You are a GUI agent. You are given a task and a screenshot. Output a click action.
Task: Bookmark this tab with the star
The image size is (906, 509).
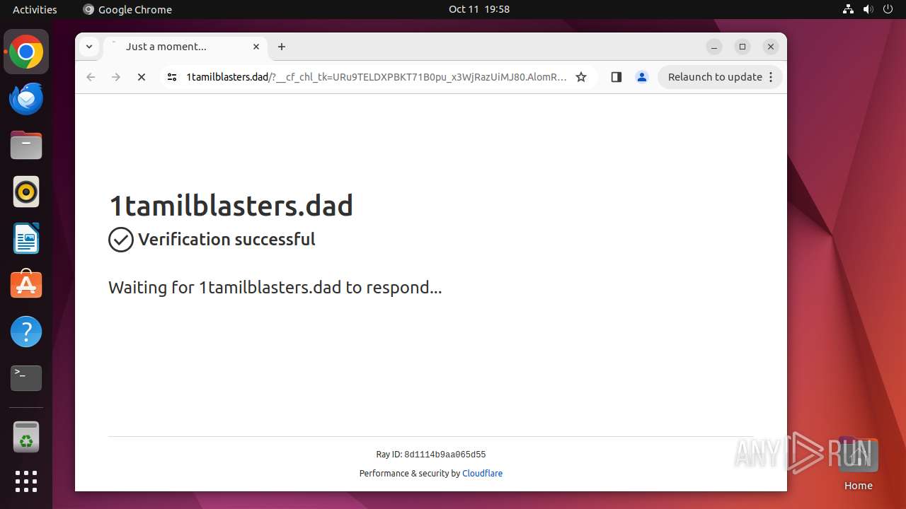click(581, 77)
